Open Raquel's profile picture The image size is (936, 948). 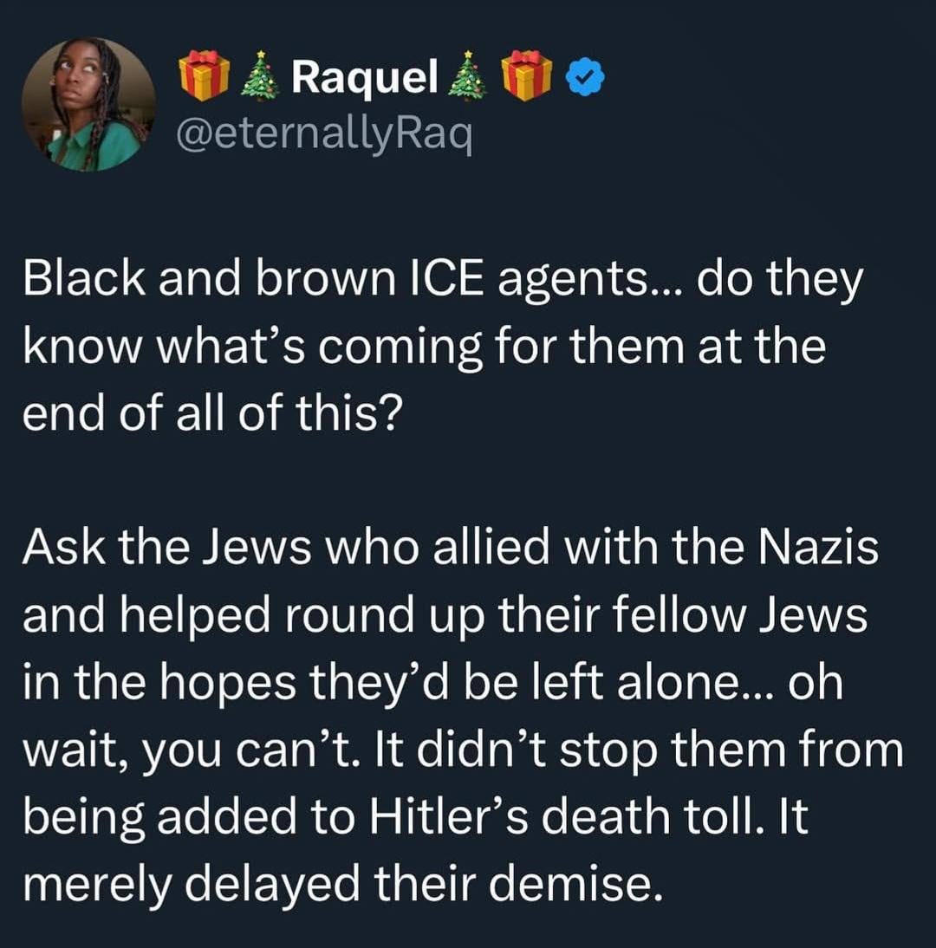[88, 103]
